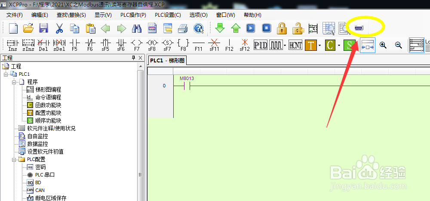Open the PLC设置(C) menu
This screenshot has height=201, width=430.
tap(168, 15)
